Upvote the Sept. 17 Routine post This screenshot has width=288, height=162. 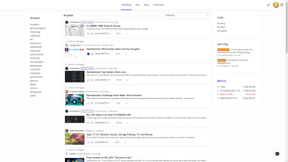[88, 142]
